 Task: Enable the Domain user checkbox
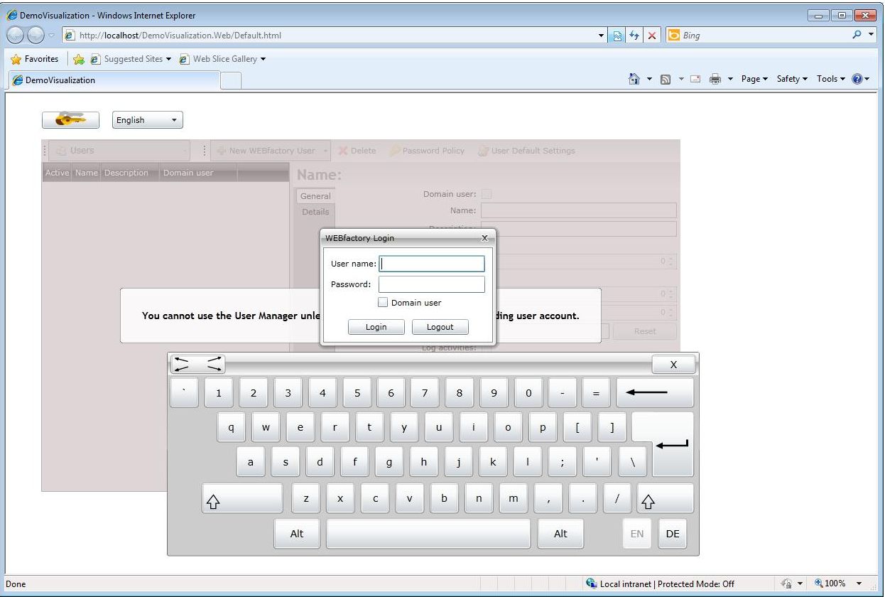383,302
